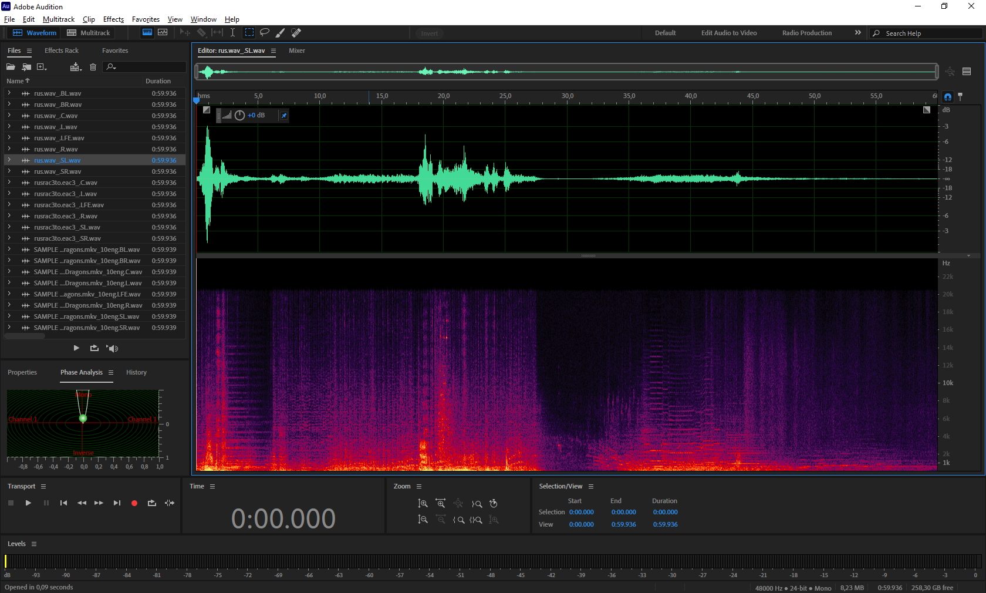The image size is (986, 593).
Task: Click the right handle of the overview navigator
Action: tap(937, 72)
